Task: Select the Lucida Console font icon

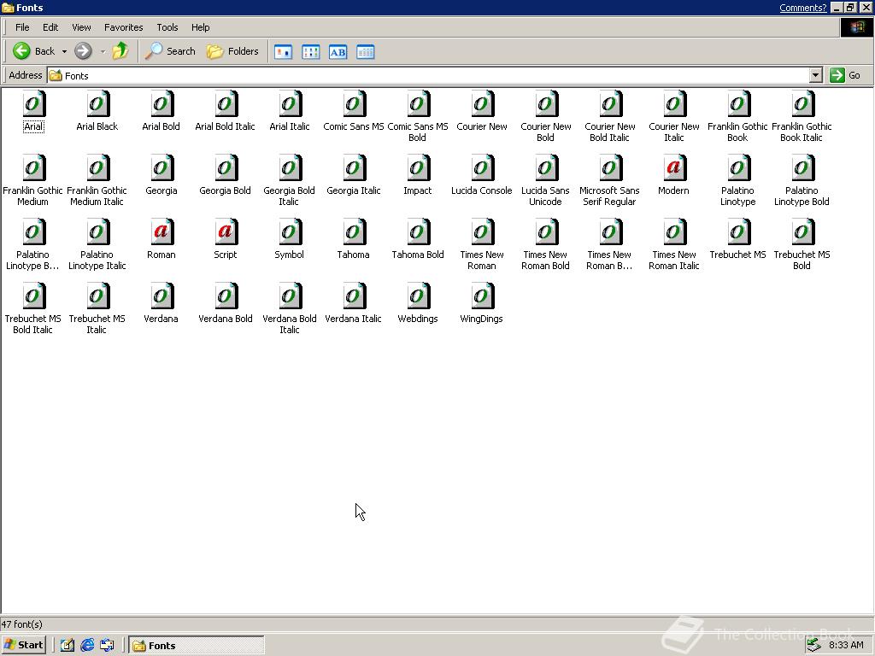Action: point(482,168)
